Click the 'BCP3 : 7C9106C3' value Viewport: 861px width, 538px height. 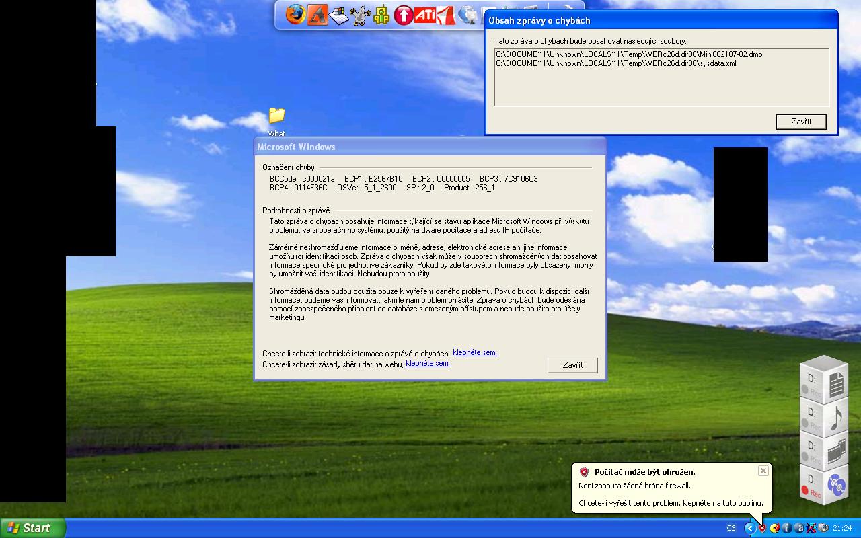click(509, 179)
